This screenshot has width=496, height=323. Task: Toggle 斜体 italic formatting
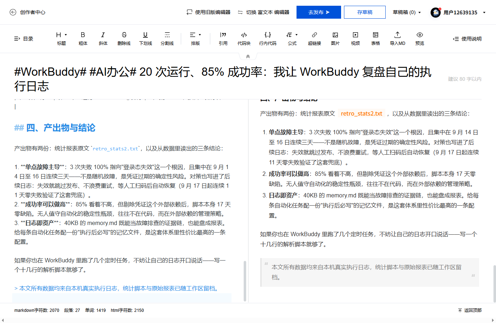[x=103, y=39]
